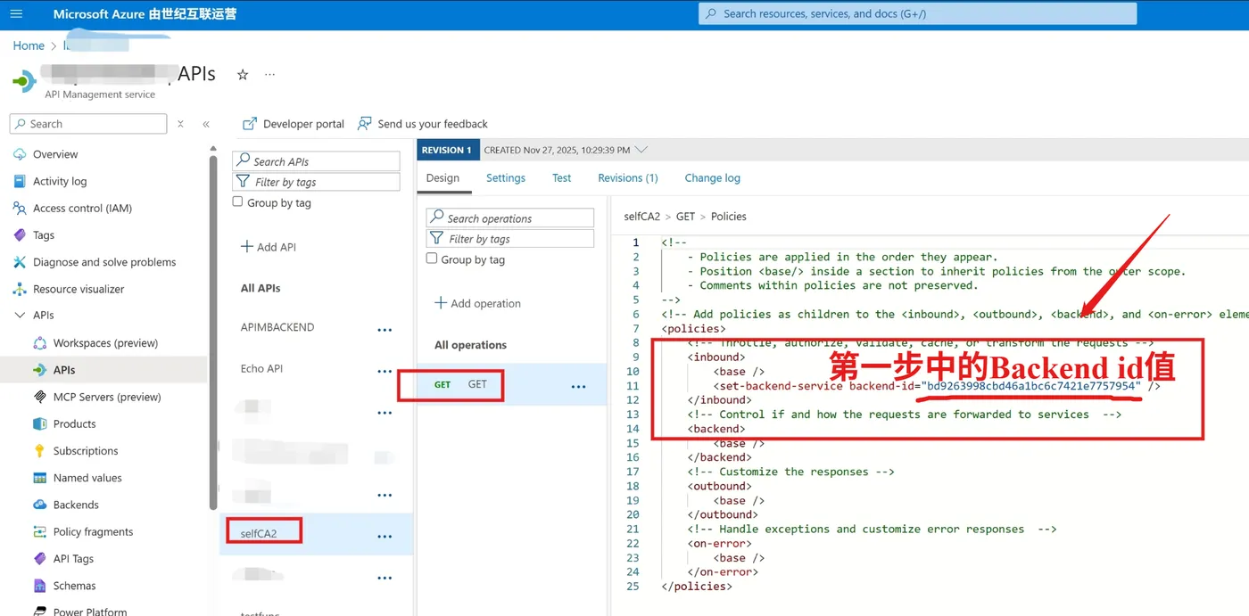Go to Home breadcrumb link

coord(29,45)
